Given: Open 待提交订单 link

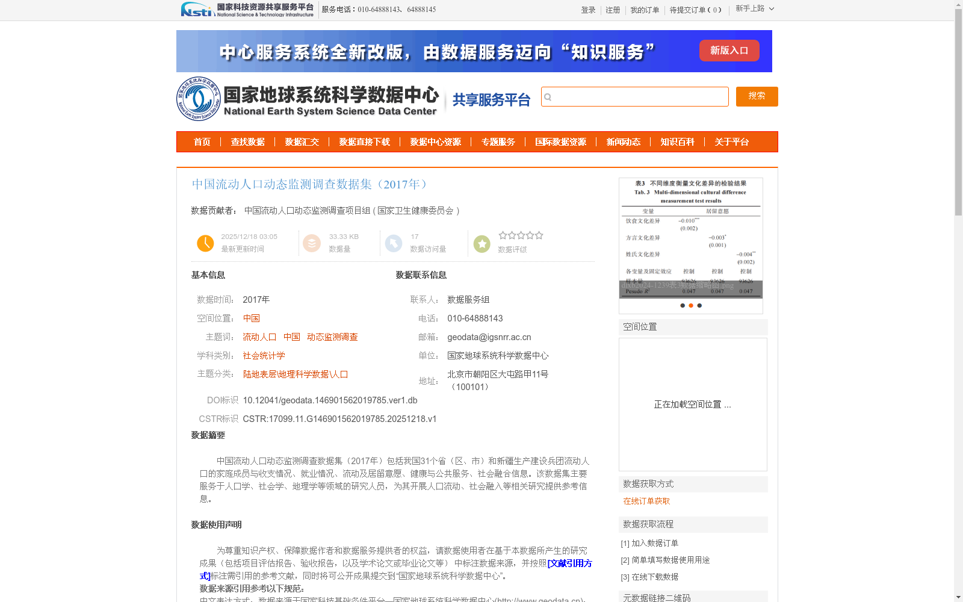Looking at the screenshot, I should pos(695,10).
